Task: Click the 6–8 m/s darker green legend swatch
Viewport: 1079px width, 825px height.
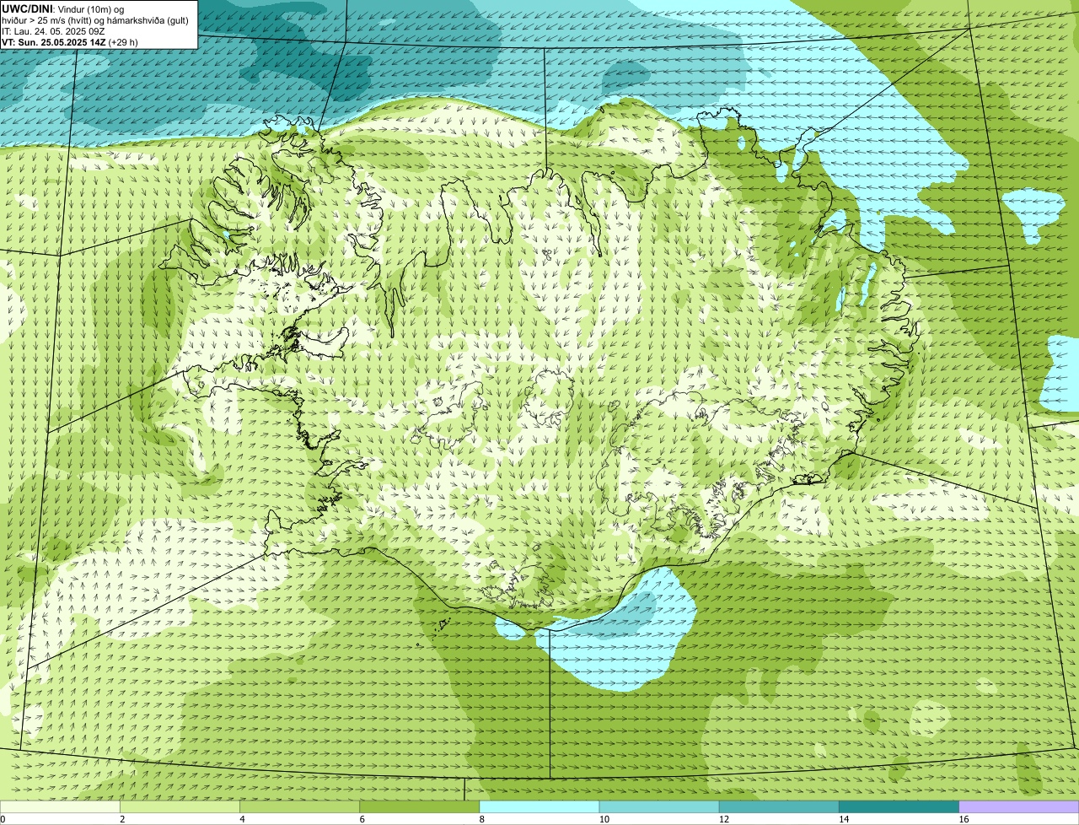Action: tap(419, 806)
